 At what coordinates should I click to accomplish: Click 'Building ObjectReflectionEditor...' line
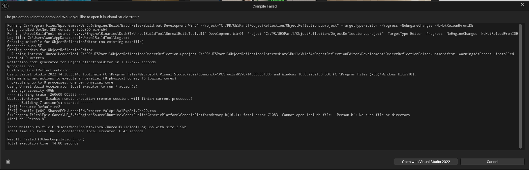[42, 70]
